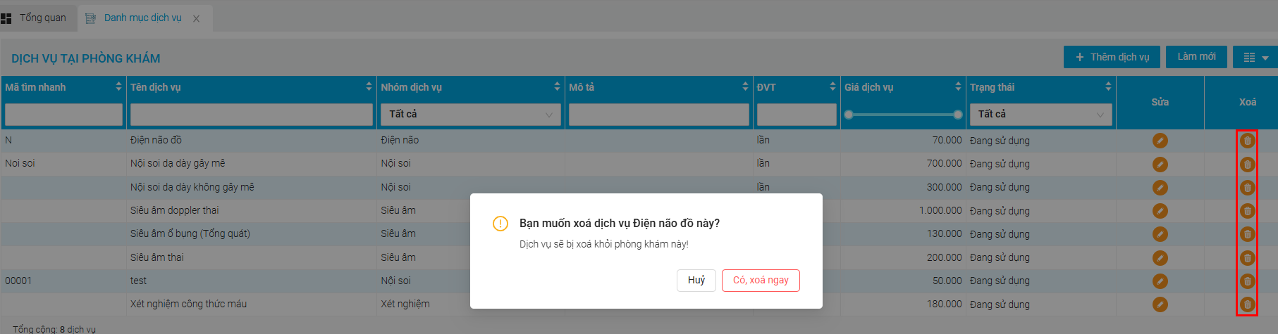The image size is (1278, 334).
Task: Cancel deletion with Huỷ button
Action: coord(696,280)
